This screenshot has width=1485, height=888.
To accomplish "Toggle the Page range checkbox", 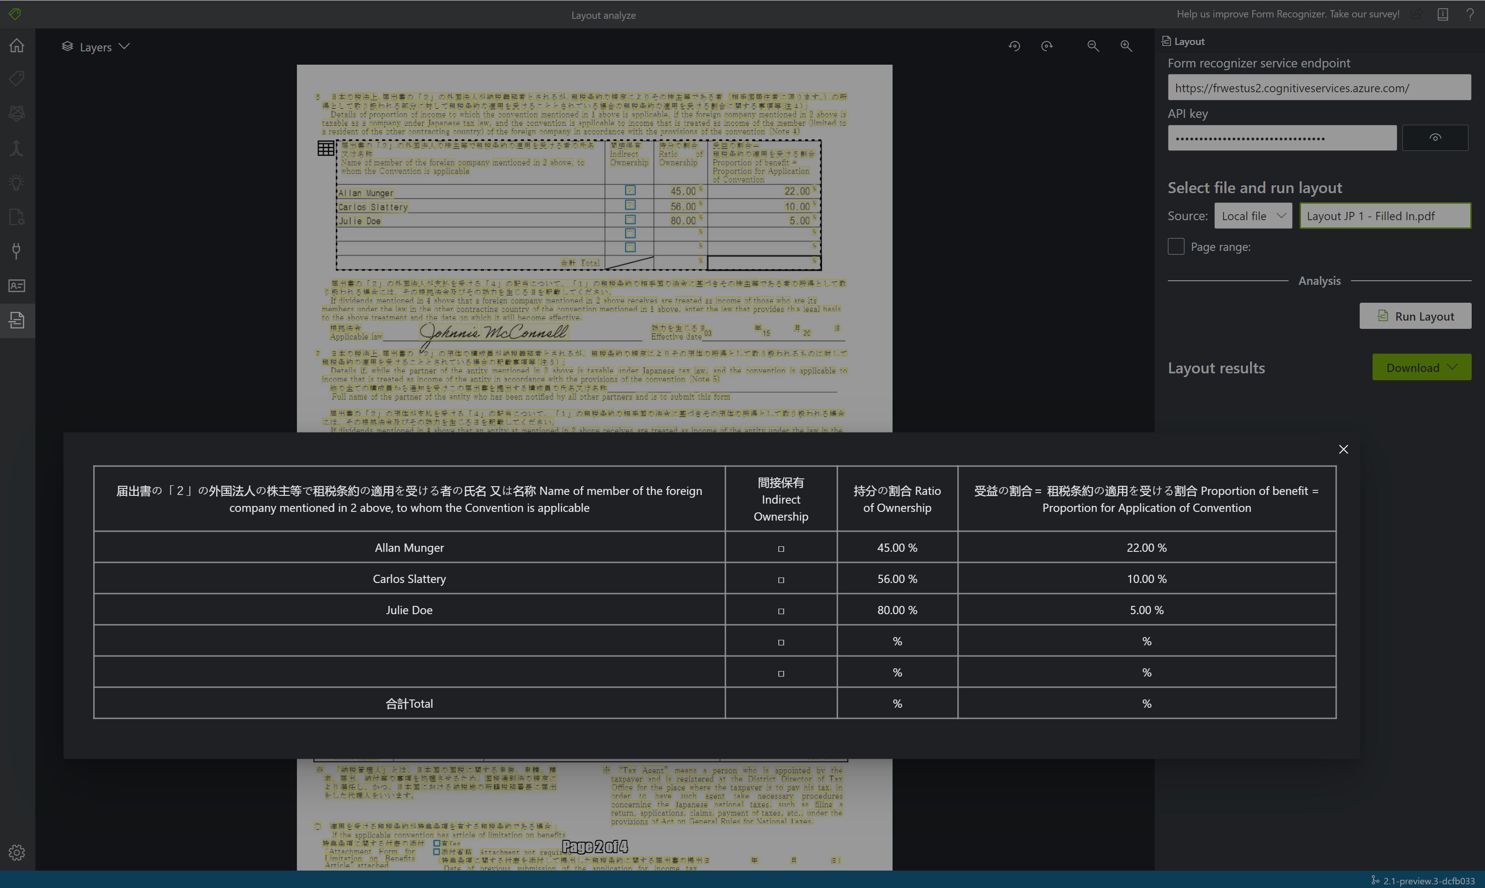I will 1175,245.
